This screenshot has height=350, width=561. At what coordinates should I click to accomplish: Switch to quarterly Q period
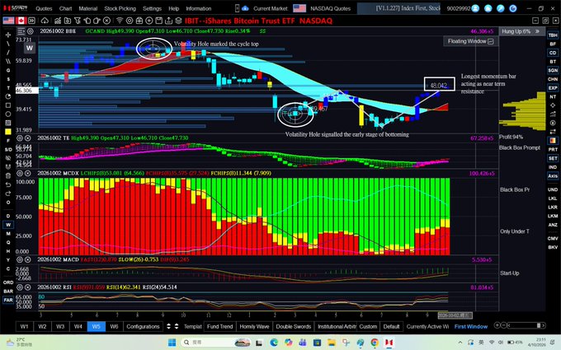(8, 242)
